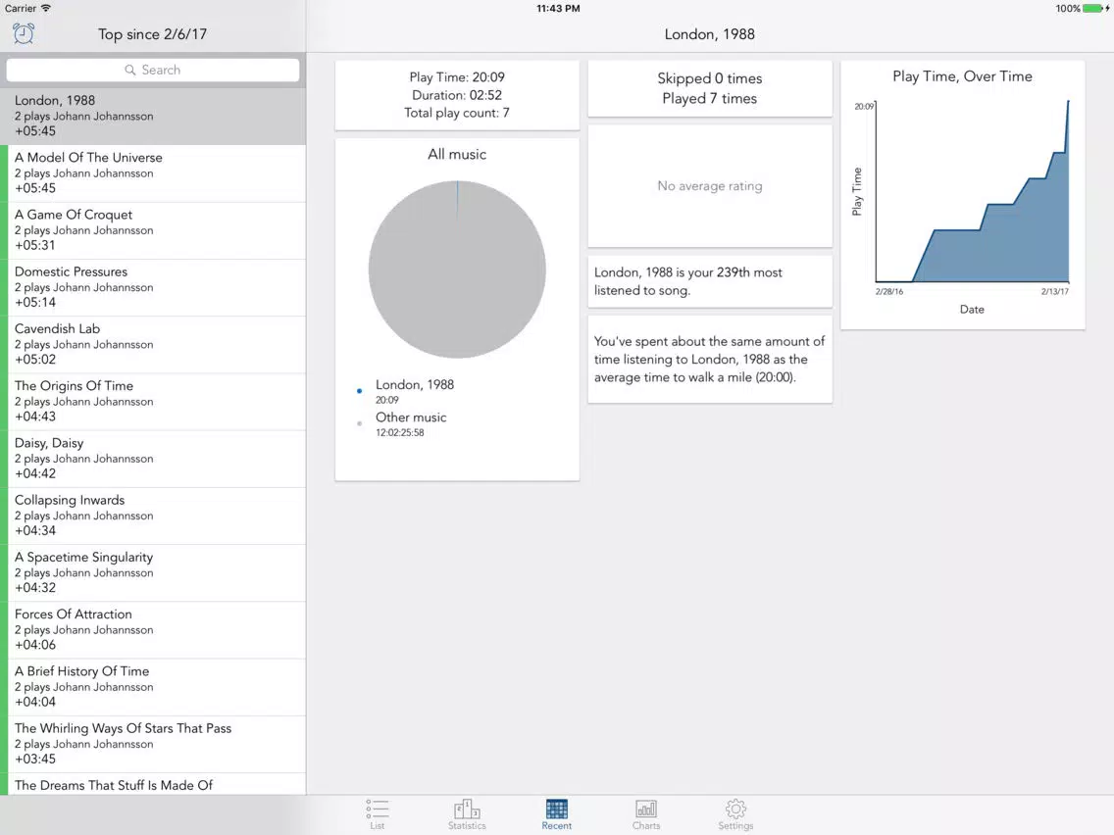Click the 11:43 PM clock in status bar

tap(558, 9)
